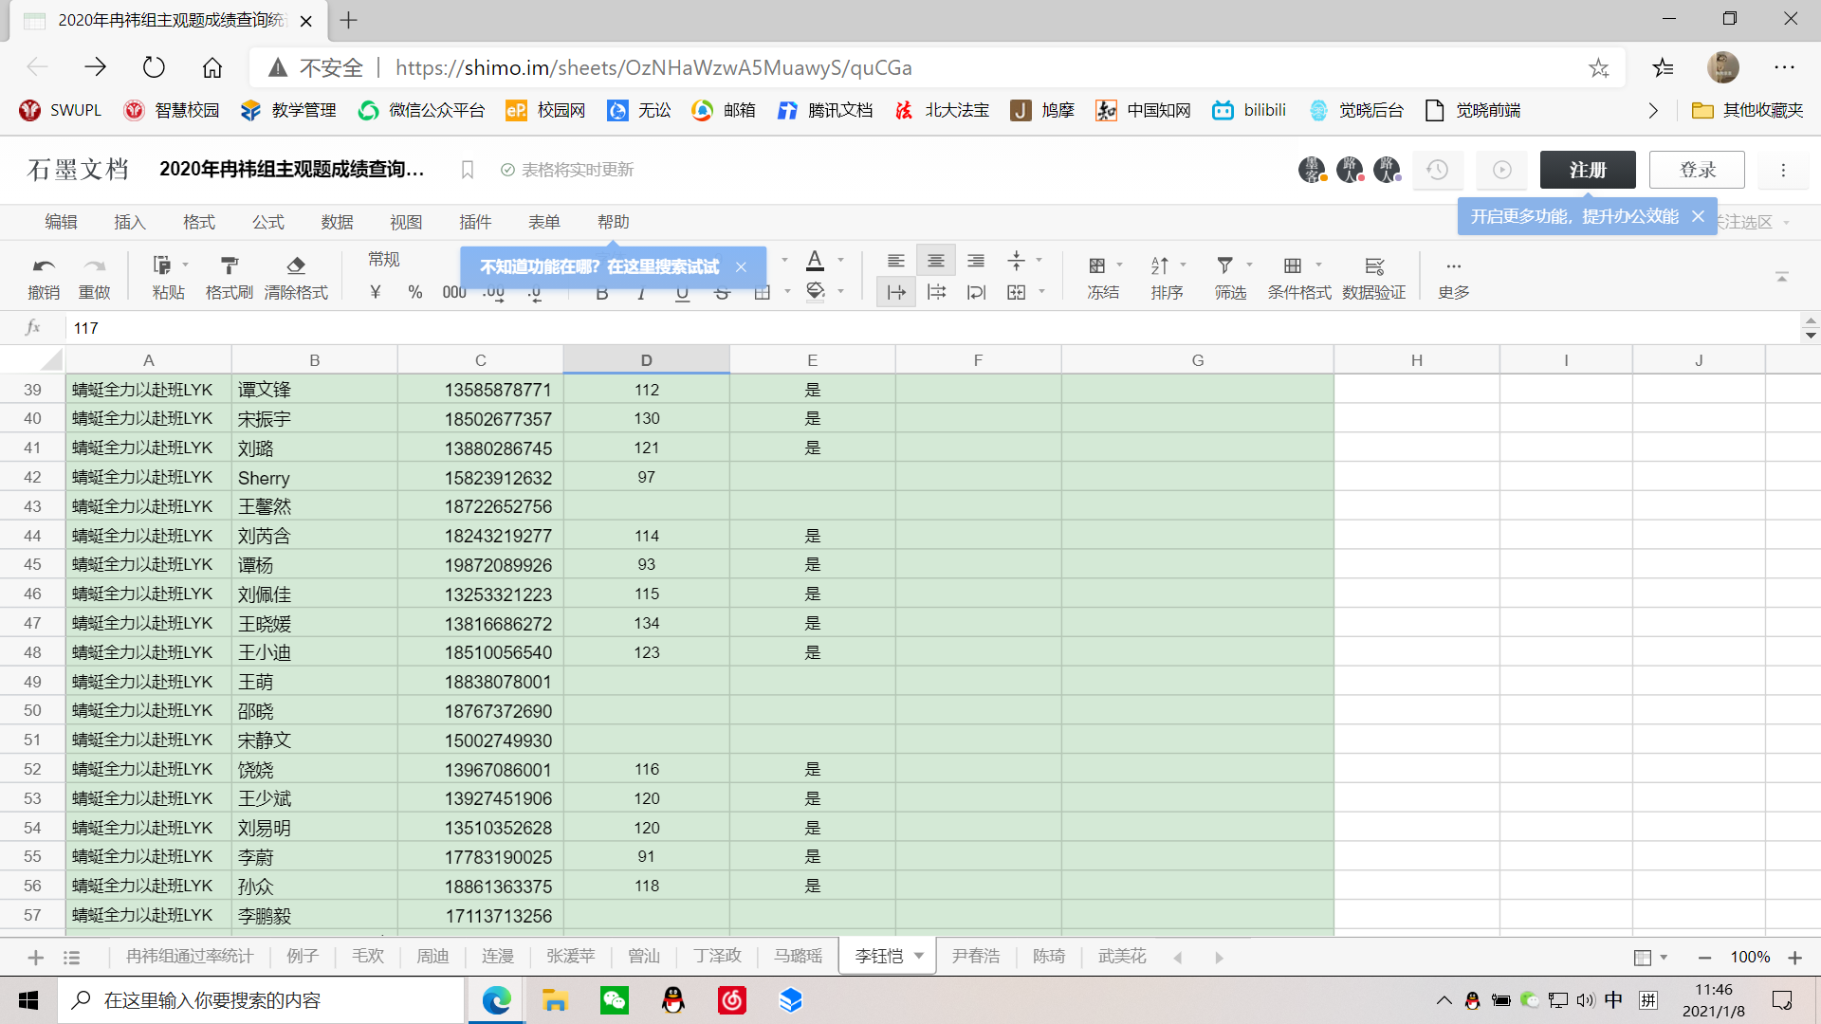Select column D header
Image resolution: width=1821 pixels, height=1024 pixels.
(646, 360)
